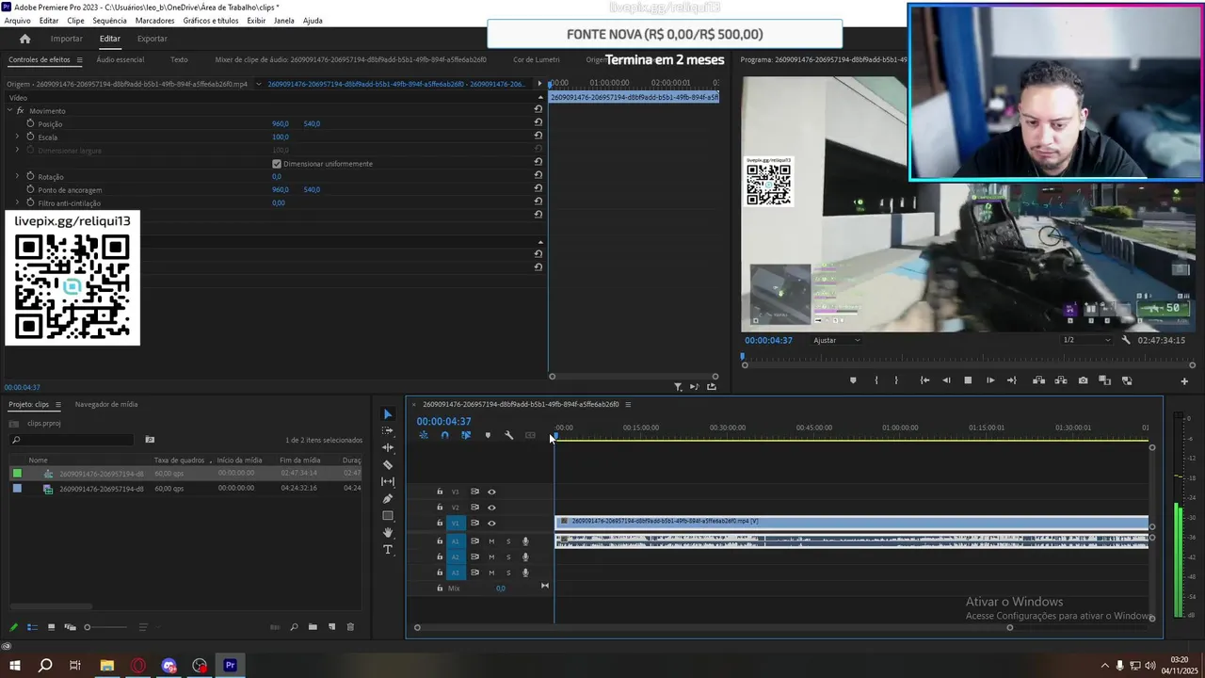Open the Arquivo menu
1205x678 pixels.
click(x=17, y=21)
